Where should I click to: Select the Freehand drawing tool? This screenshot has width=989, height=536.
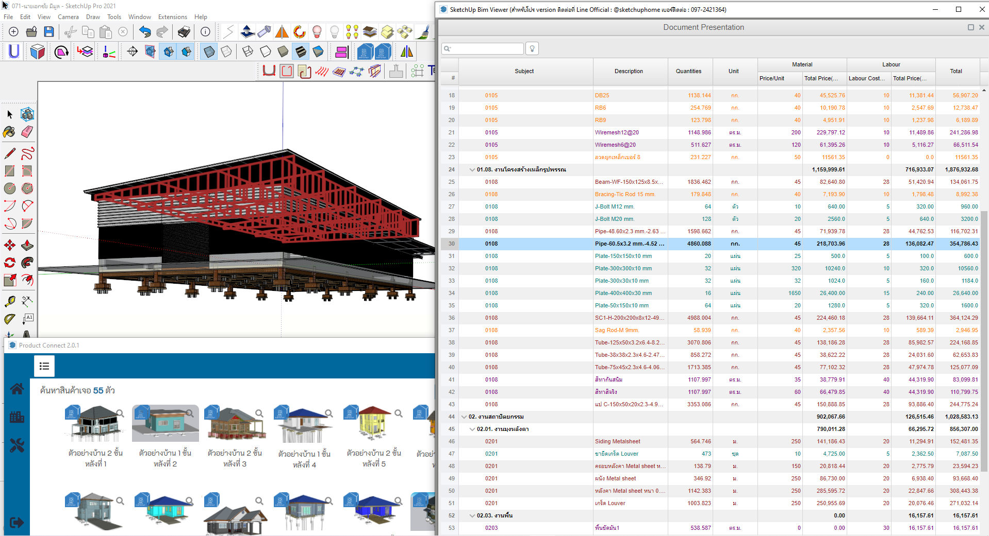[27, 153]
